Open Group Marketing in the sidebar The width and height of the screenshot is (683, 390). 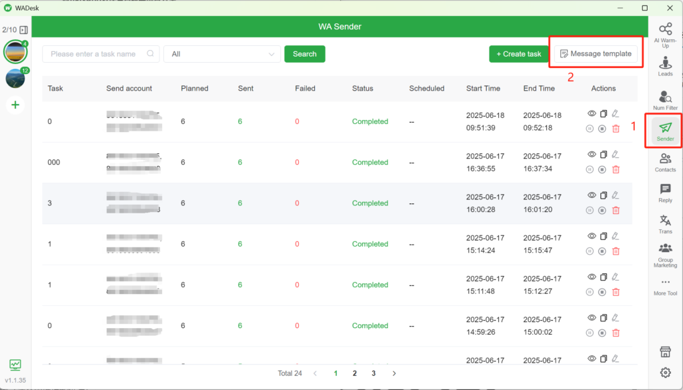665,255
